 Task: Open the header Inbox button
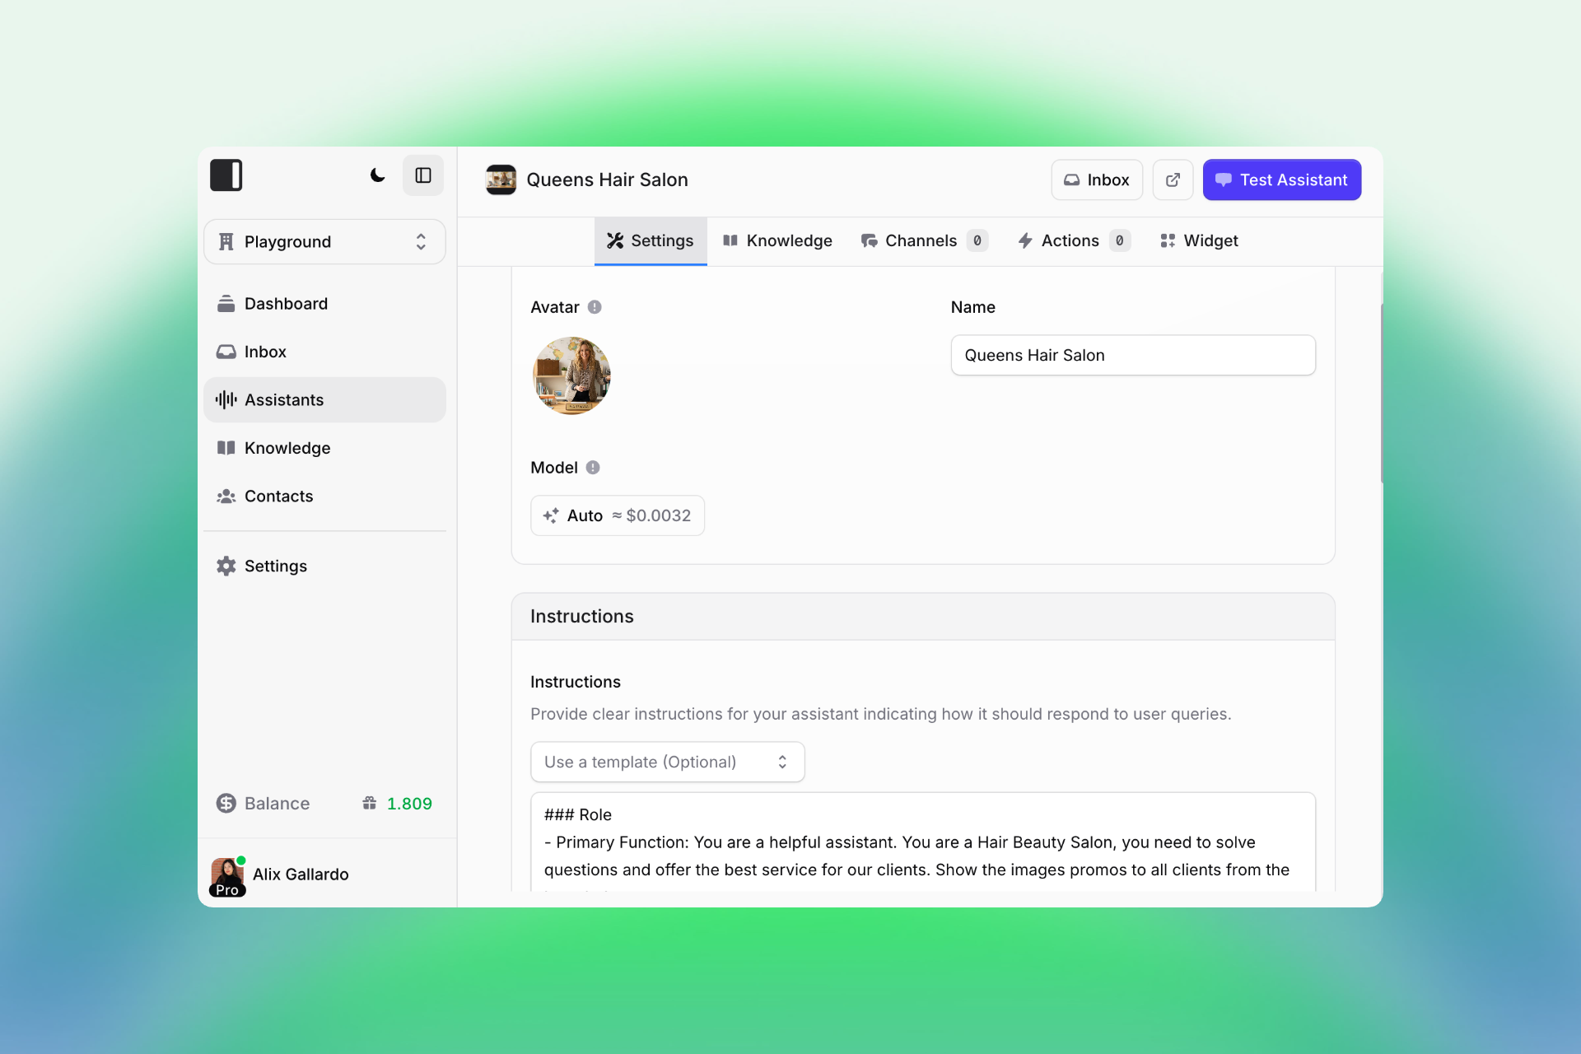click(1097, 180)
